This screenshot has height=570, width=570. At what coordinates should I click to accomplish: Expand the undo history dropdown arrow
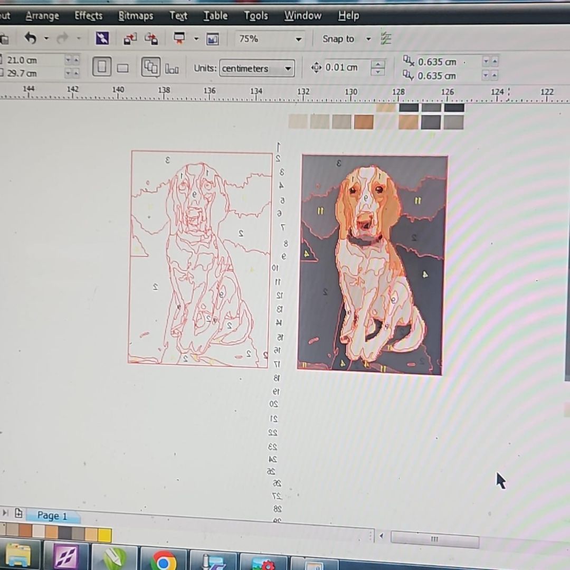click(x=46, y=38)
